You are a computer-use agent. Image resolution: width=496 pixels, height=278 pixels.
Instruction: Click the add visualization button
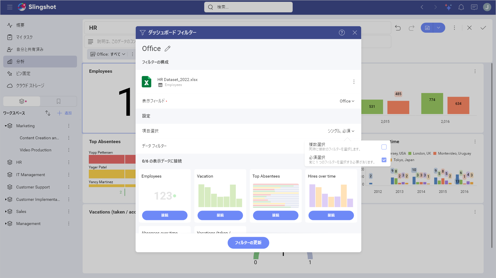pos(427,28)
